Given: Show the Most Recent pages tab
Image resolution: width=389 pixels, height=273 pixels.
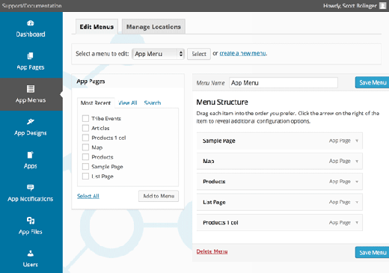Looking at the screenshot, I should (96, 102).
